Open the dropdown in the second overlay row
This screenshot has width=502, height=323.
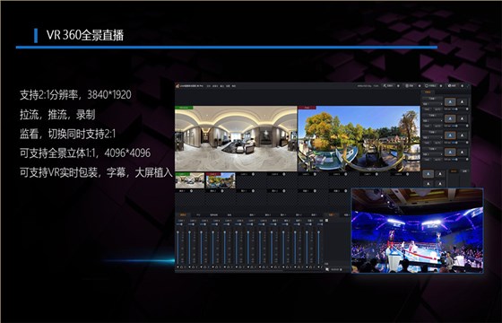[432, 121]
